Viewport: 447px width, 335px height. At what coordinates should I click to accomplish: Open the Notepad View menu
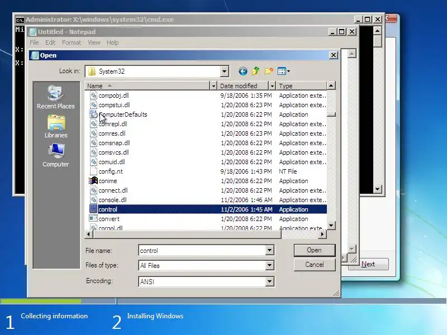(x=94, y=42)
